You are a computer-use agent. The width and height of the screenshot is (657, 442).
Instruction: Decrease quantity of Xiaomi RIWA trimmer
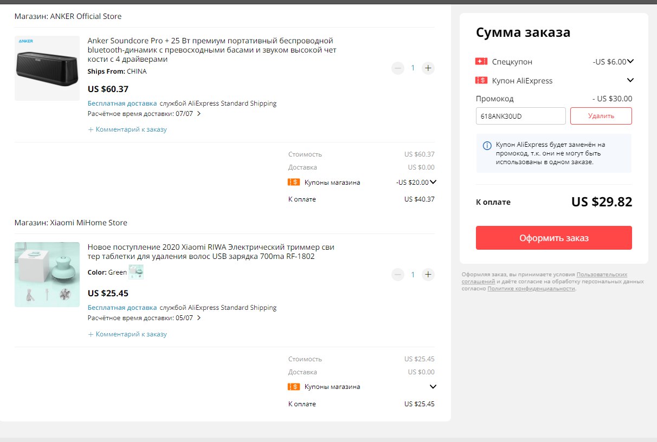point(398,275)
